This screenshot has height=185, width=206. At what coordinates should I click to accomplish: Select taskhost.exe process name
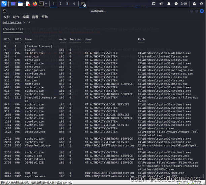[x=35, y=159]
